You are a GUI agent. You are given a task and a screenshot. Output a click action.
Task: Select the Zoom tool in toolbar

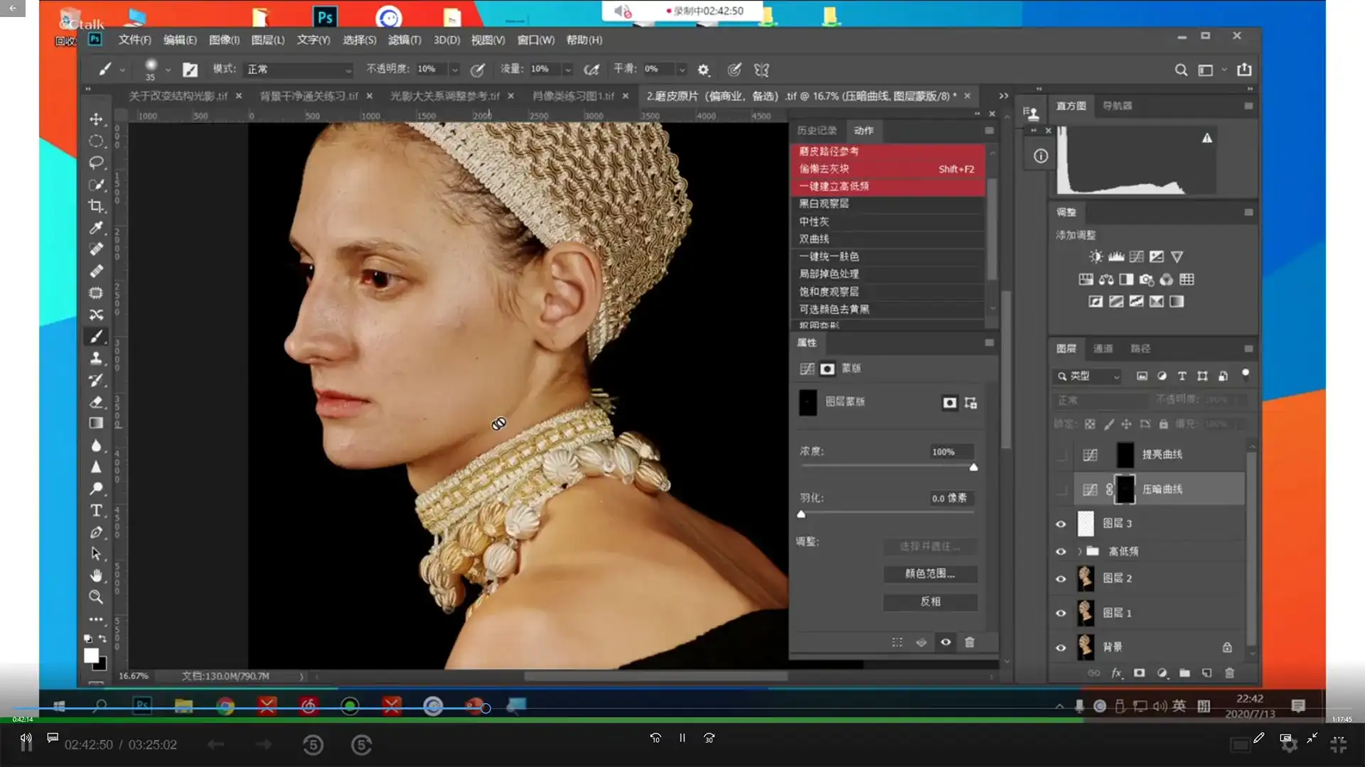(x=96, y=597)
